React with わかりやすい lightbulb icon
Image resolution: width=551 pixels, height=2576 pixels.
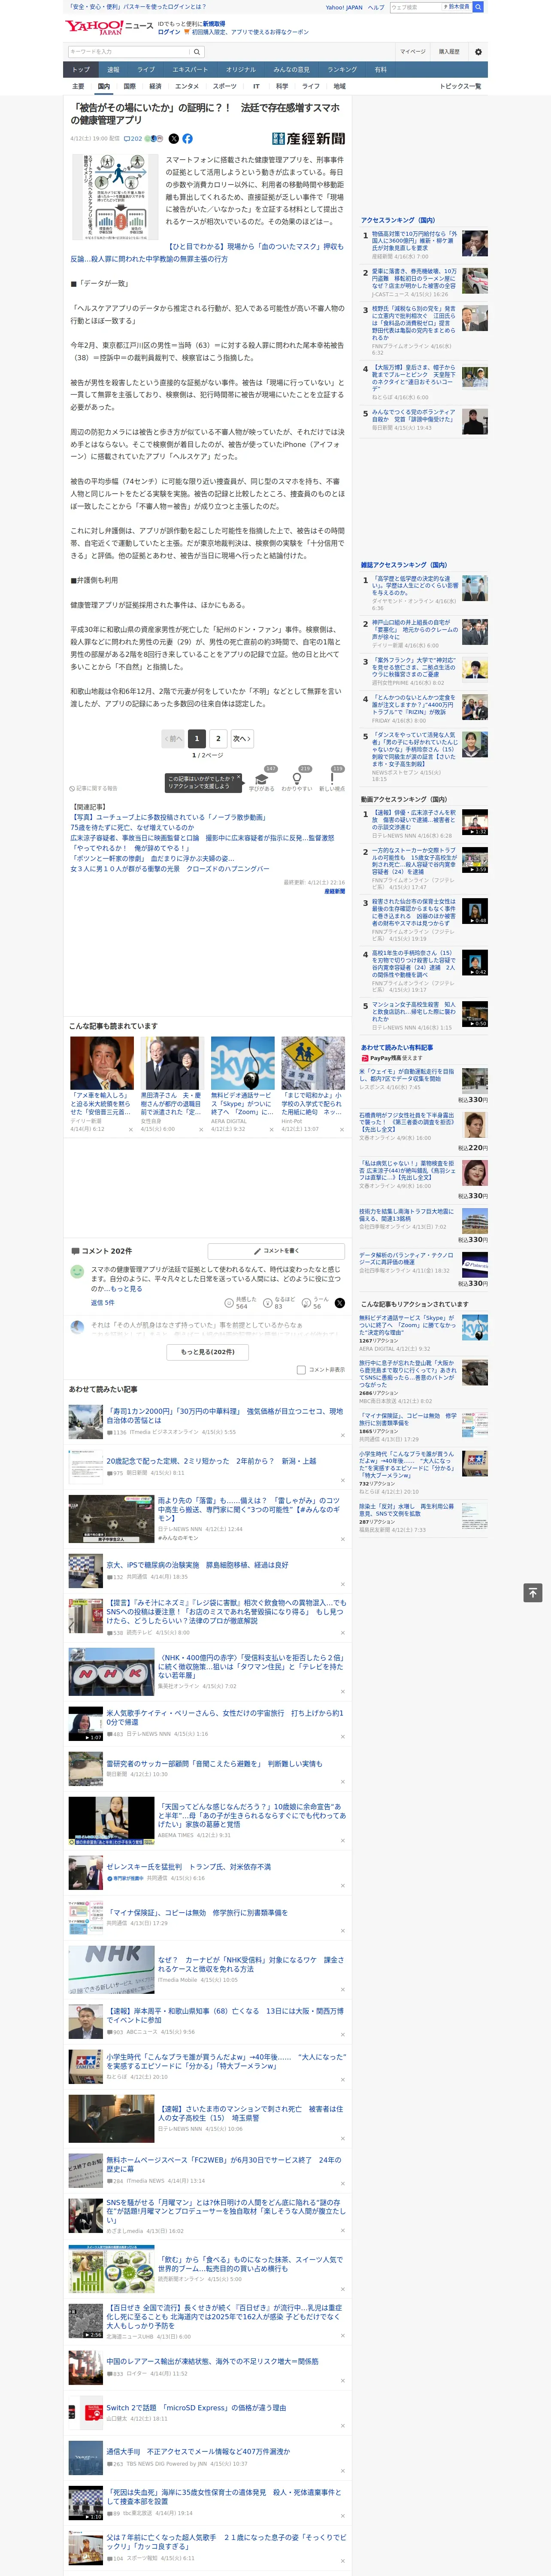(297, 778)
